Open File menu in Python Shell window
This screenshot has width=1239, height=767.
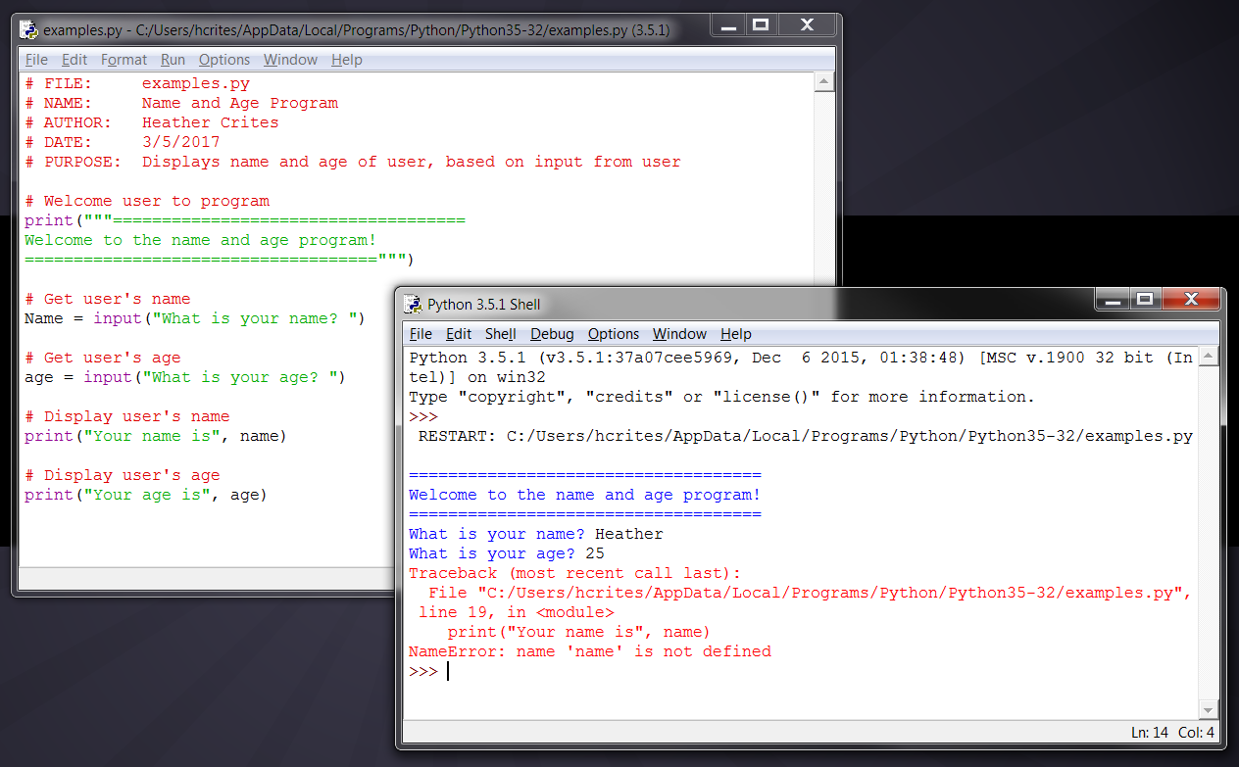click(421, 334)
